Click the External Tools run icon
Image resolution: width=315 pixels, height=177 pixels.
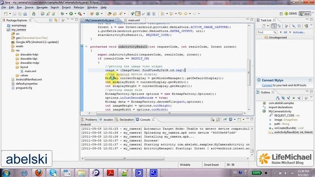click(x=80, y=14)
